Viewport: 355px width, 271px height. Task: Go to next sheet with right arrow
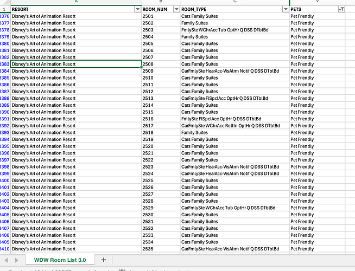pos(16,260)
